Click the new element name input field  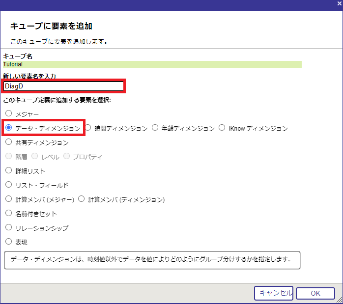[63, 86]
